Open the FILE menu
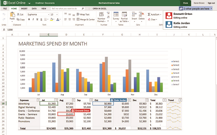 tap(5, 8)
